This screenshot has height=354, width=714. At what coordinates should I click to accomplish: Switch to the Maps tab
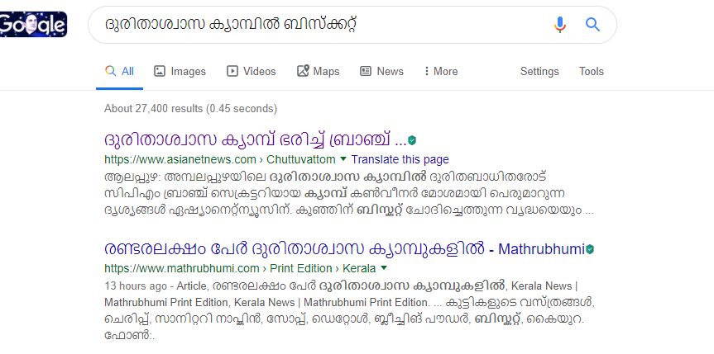(x=319, y=71)
